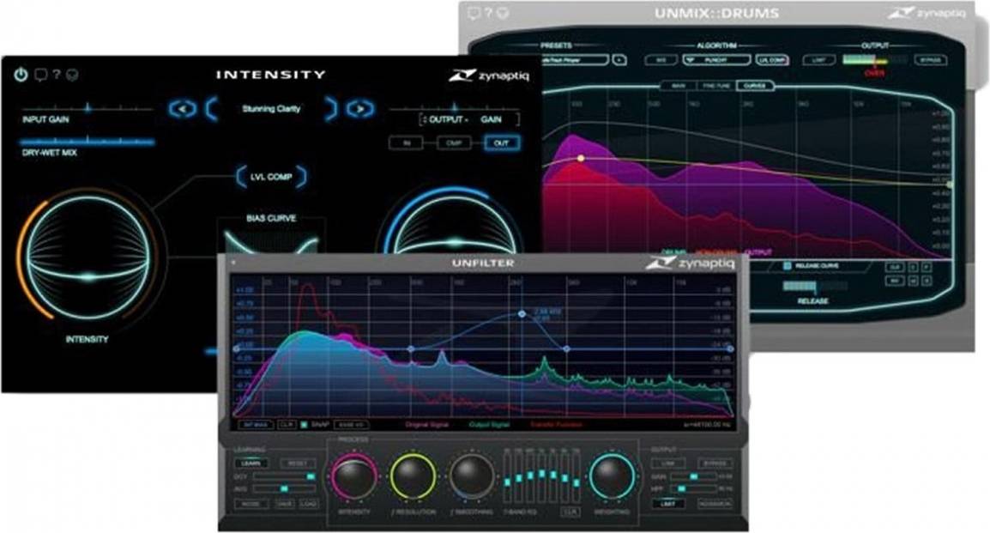990x533 pixels.
Task: Click the CLR button in Unfilter graph toolbar
Action: (287, 425)
